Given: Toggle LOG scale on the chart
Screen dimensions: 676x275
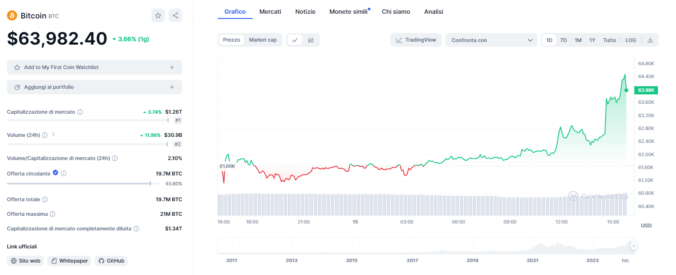Looking at the screenshot, I should [x=630, y=40].
